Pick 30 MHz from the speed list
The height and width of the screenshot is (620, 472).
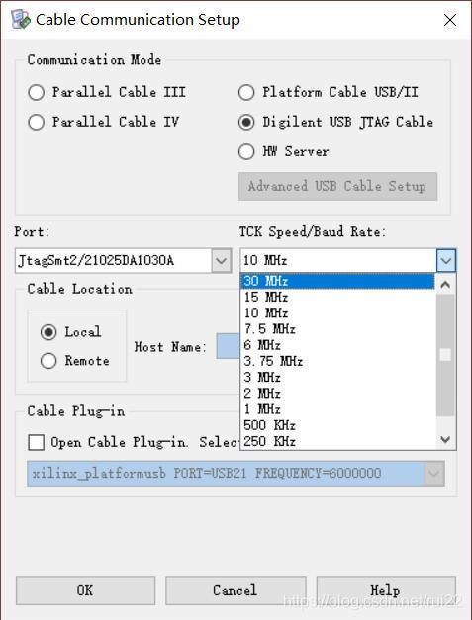tap(337, 281)
